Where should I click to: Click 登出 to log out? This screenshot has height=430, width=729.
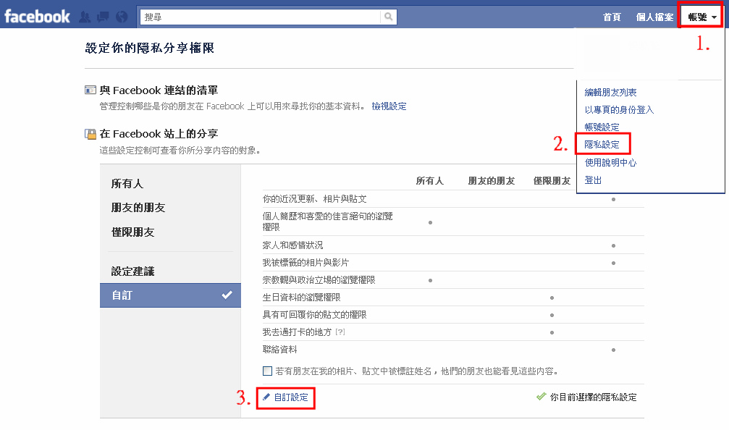(x=593, y=180)
